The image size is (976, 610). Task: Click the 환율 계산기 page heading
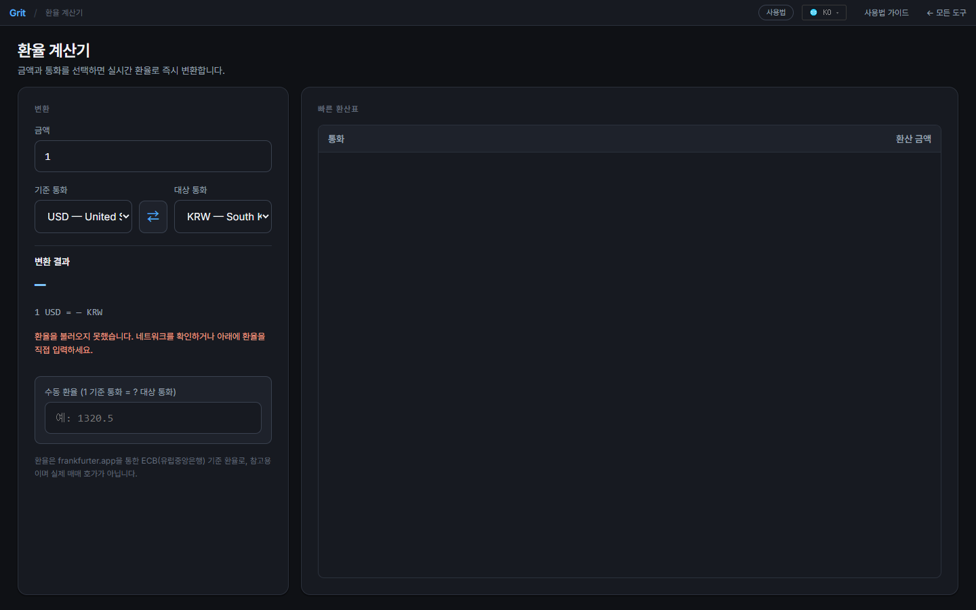click(x=54, y=50)
